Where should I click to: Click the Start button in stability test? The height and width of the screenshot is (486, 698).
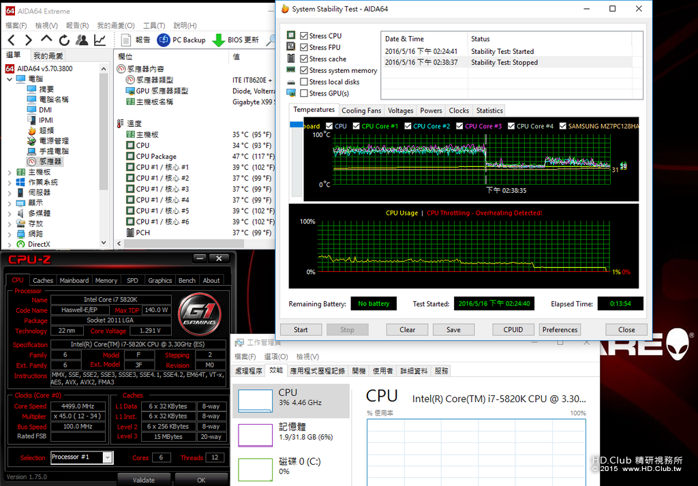[301, 330]
